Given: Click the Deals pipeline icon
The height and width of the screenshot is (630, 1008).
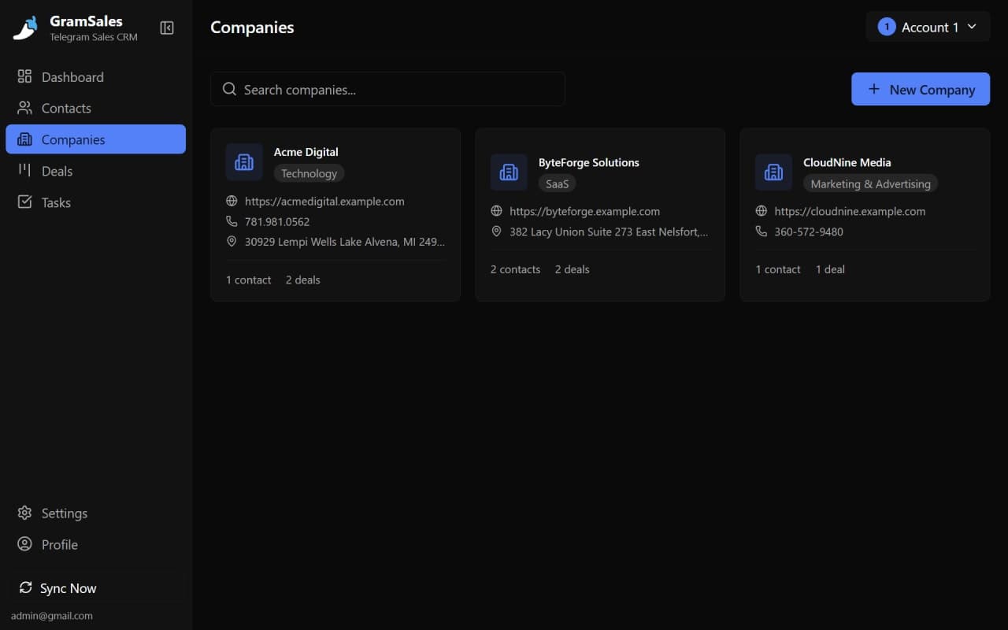Looking at the screenshot, I should 24,171.
